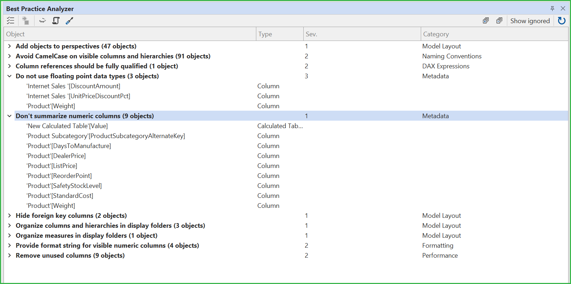Click the apply fix screwdriver icon
Viewport: 571px width, 284px height.
[x=69, y=21]
